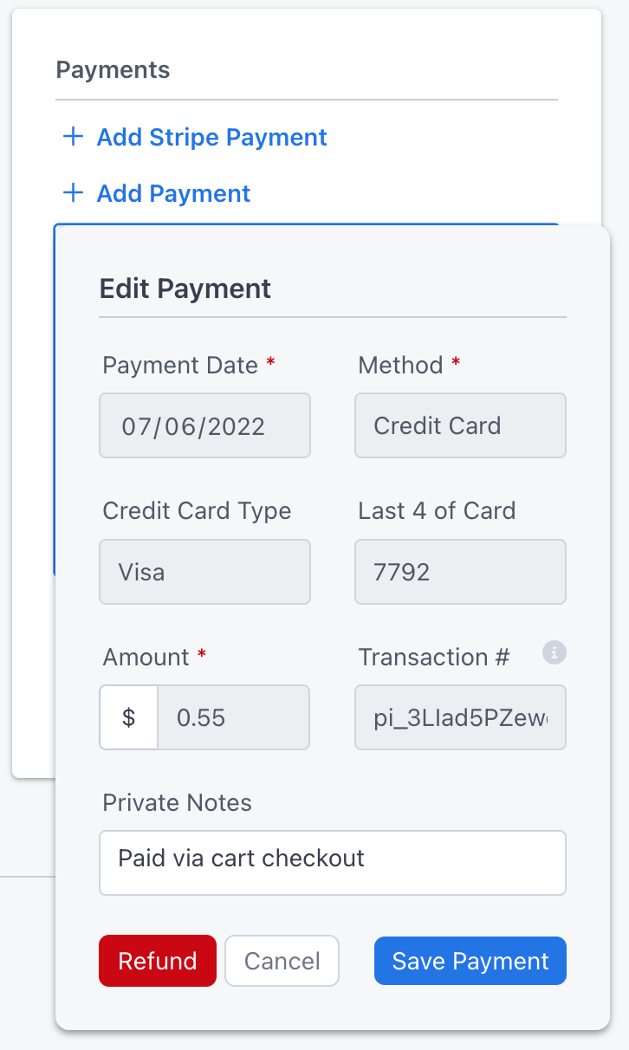
Task: Click the Edit Payment heading
Action: (x=185, y=288)
